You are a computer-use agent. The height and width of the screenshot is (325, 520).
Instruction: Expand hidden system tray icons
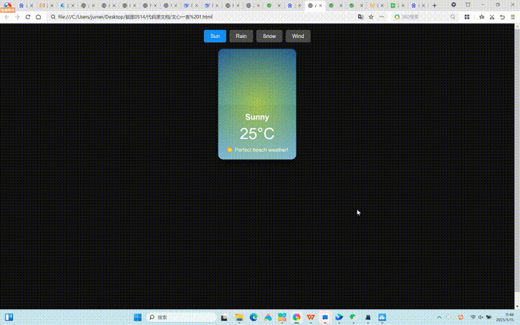pyautogui.click(x=439, y=317)
